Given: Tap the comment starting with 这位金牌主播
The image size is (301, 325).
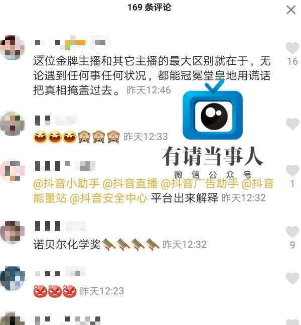Looking at the screenshot, I should (x=152, y=75).
